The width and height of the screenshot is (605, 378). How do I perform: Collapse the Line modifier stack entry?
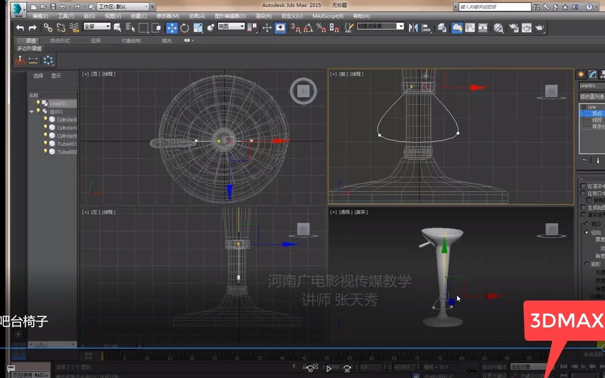tap(584, 107)
